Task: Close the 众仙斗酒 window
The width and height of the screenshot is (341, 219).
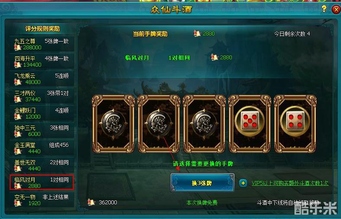Action: tap(336, 10)
